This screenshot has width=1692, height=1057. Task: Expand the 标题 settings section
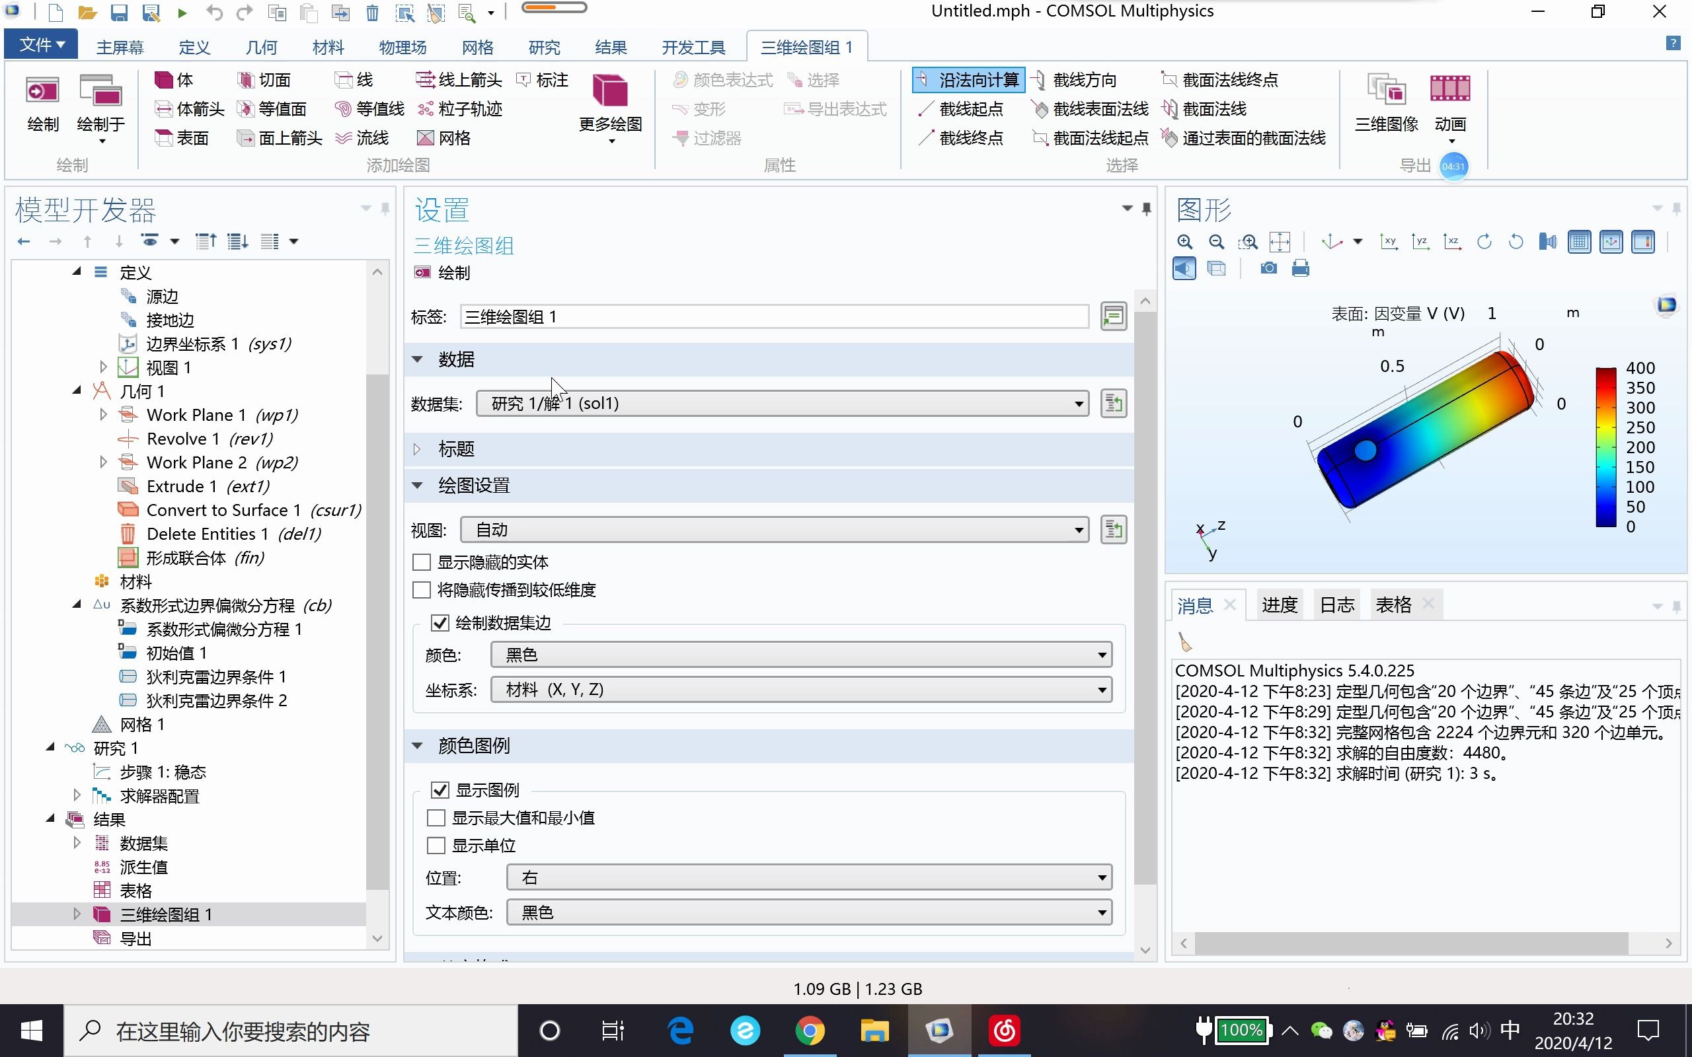pos(418,449)
